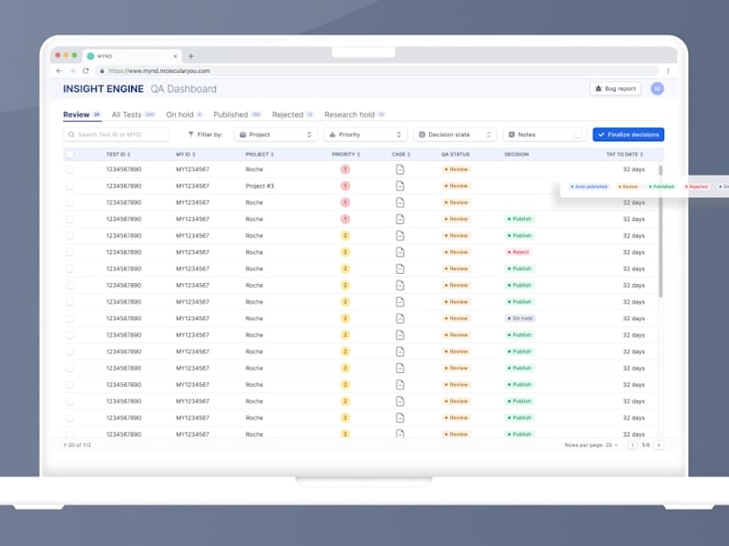Click the user avatar icon
This screenshot has width=729, height=546.
pos(657,88)
